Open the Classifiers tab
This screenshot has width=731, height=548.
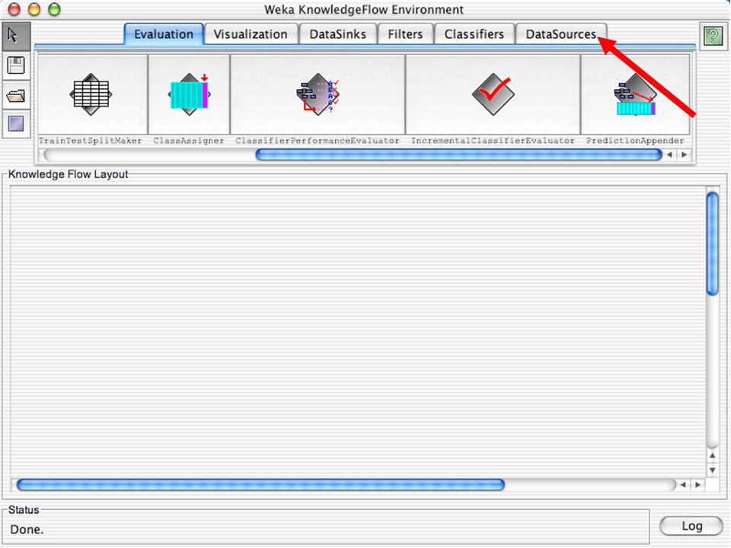474,34
